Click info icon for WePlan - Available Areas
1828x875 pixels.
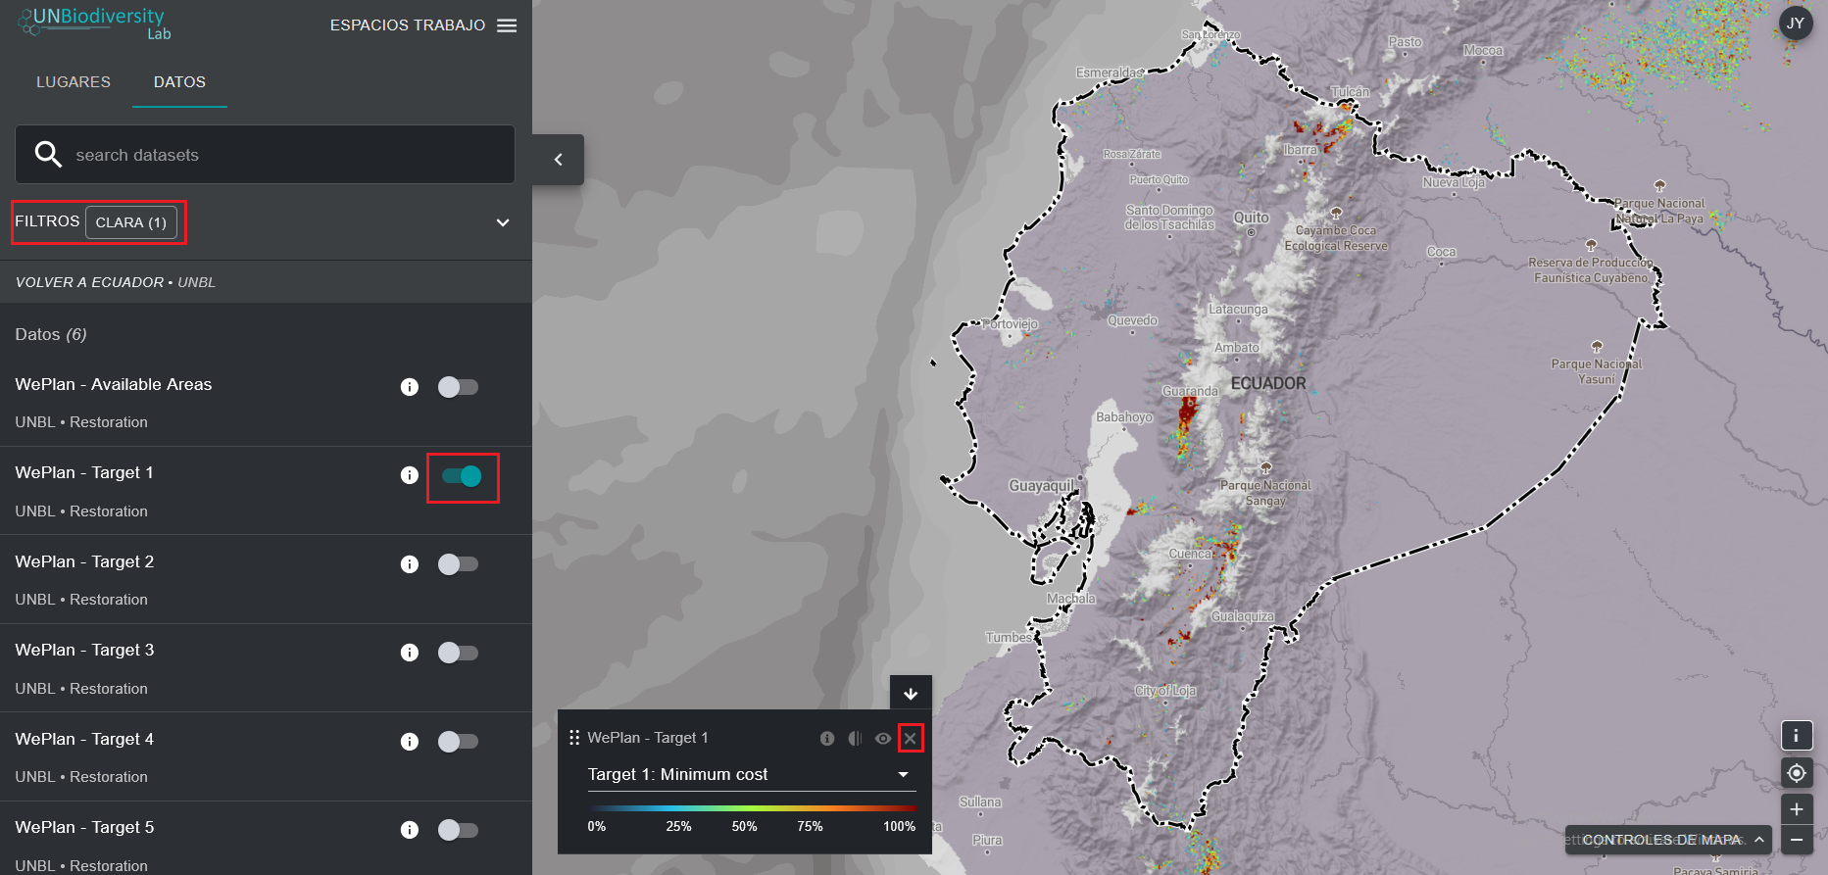(410, 387)
